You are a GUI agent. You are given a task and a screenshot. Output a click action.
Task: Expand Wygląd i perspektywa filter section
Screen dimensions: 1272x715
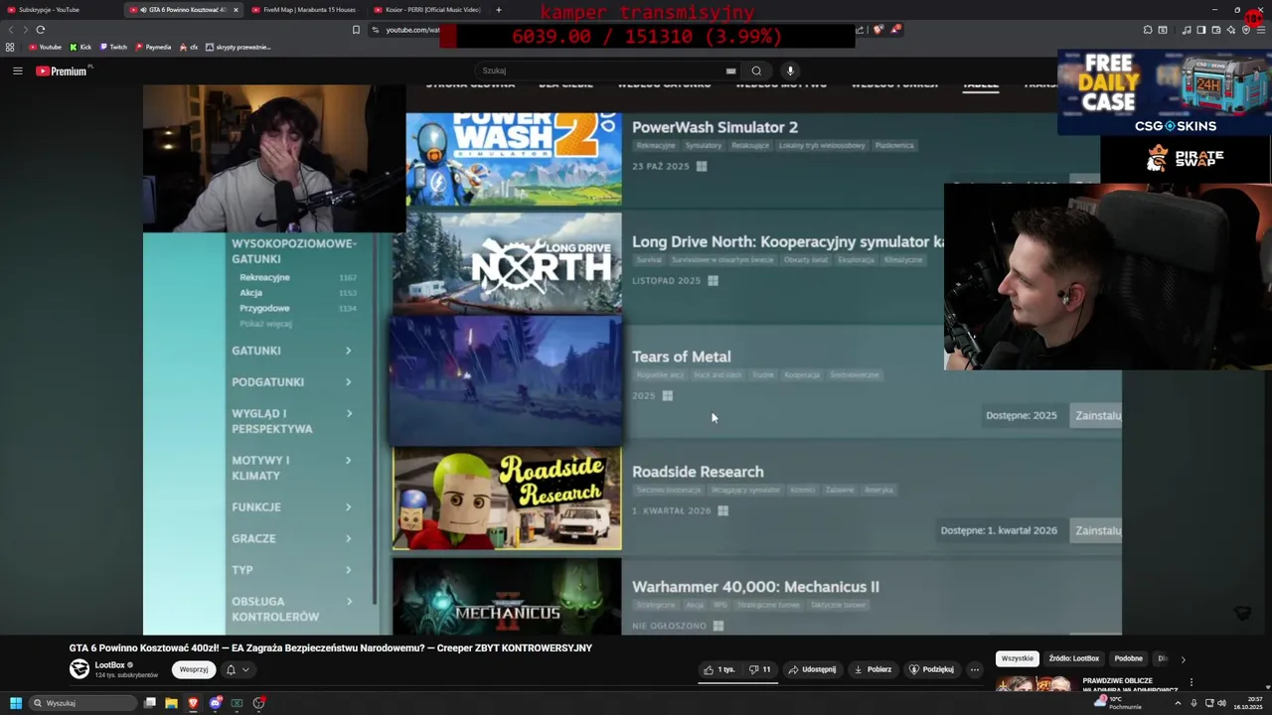292,421
